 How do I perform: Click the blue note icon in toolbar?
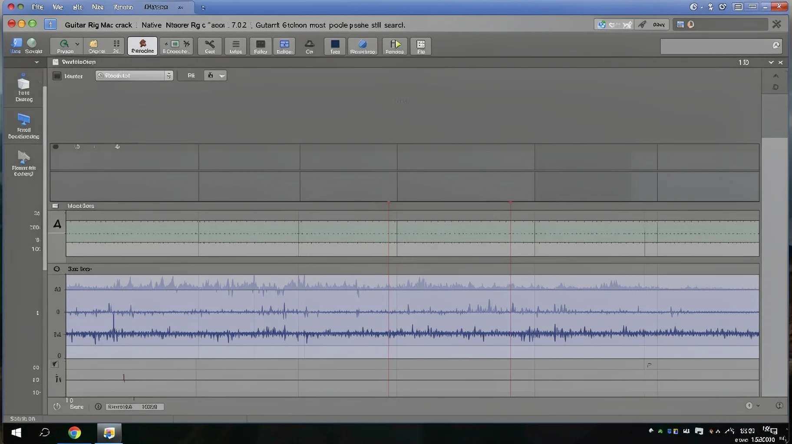(16, 46)
